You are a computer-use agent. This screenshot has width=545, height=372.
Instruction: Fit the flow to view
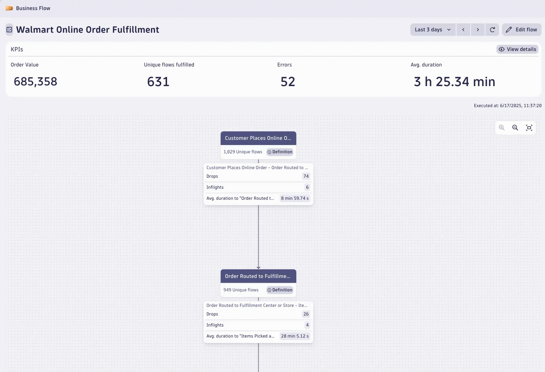pyautogui.click(x=529, y=128)
